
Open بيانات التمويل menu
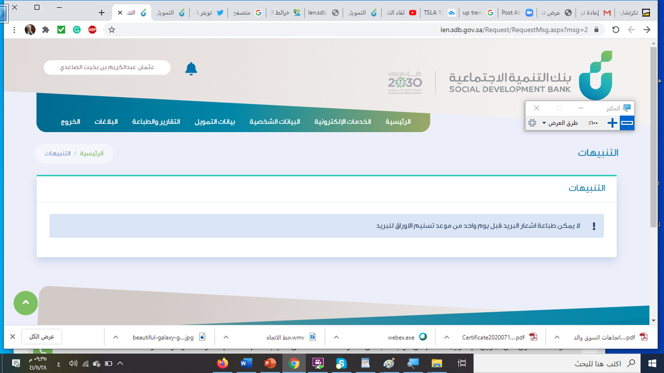point(215,122)
